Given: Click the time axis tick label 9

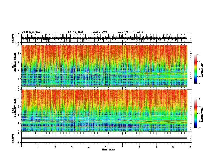Looking at the screenshot, I should click(x=173, y=147).
